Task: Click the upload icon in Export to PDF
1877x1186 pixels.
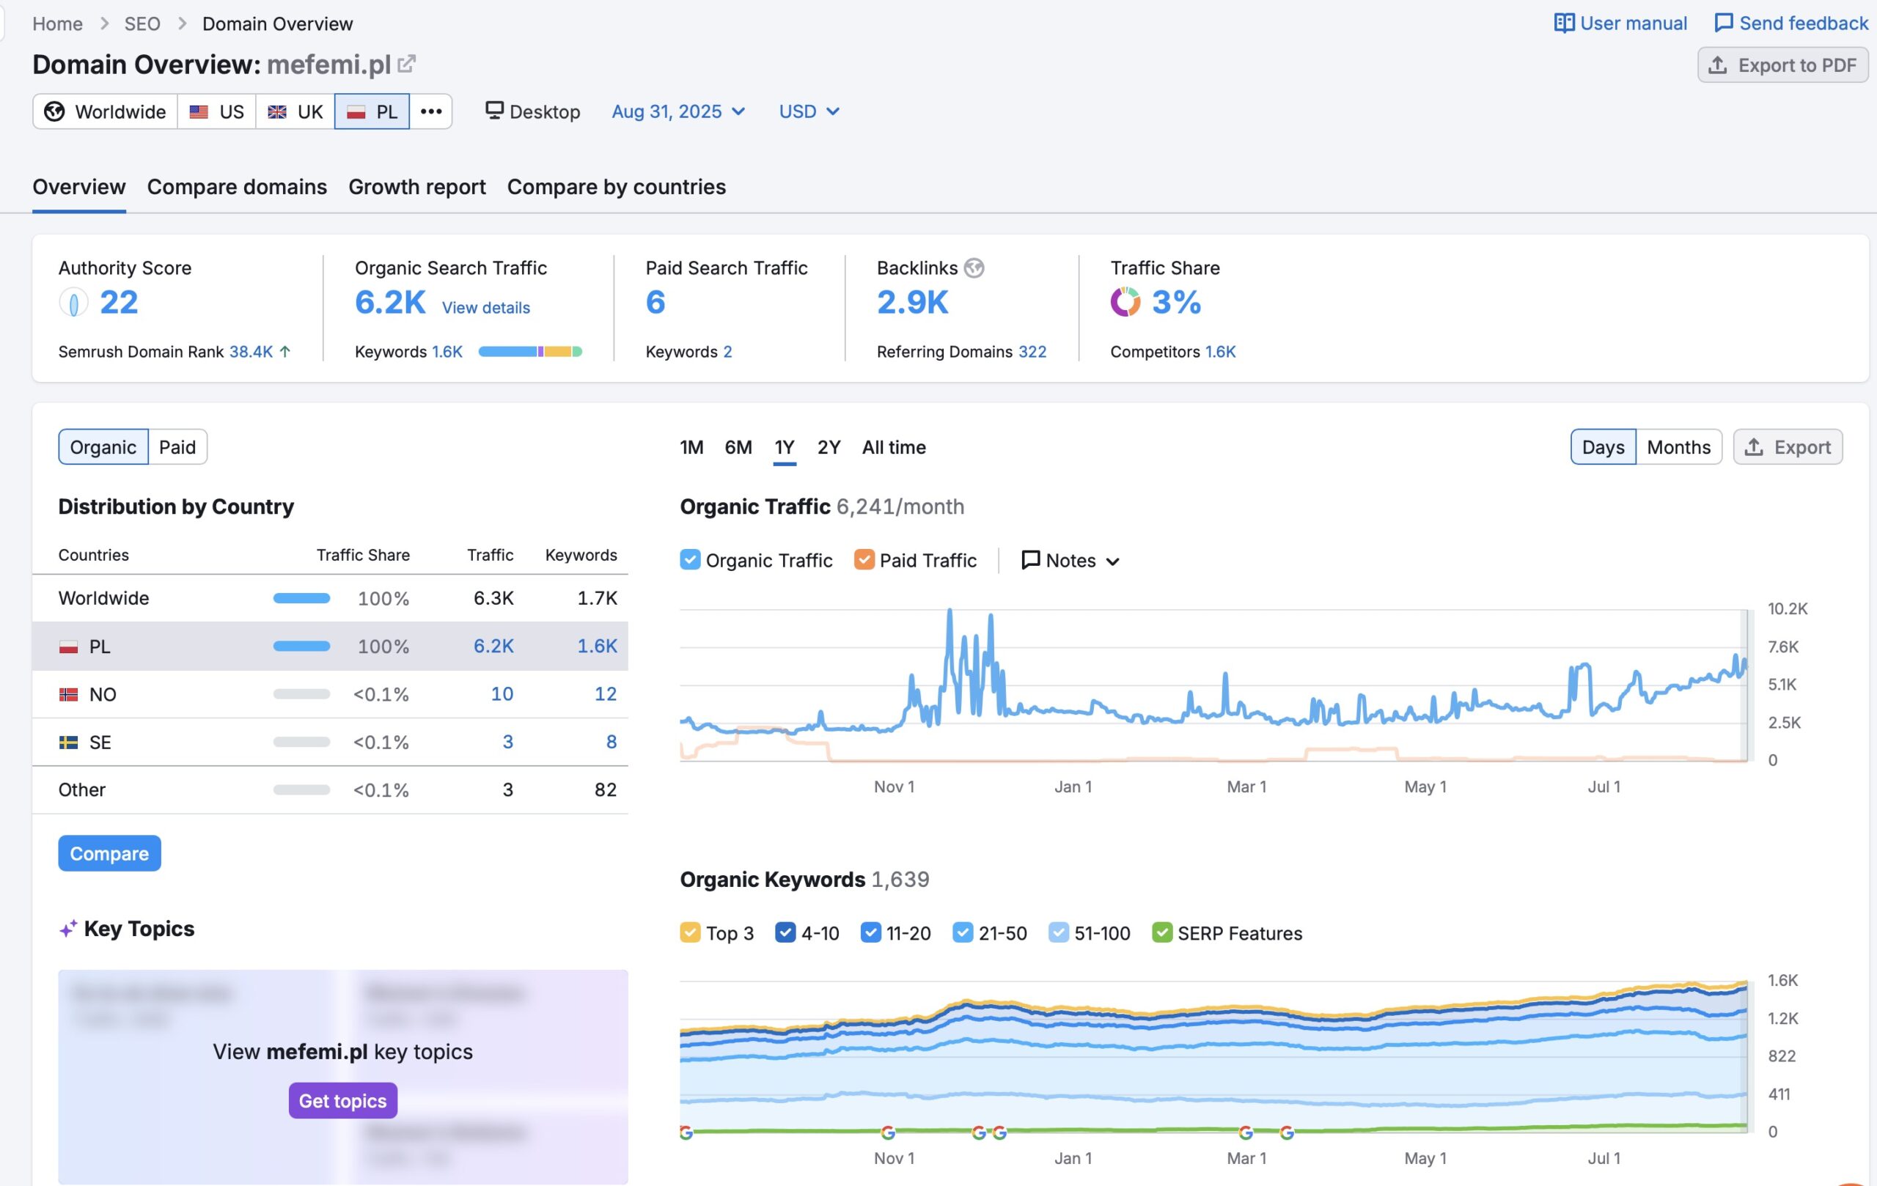Action: click(1717, 65)
